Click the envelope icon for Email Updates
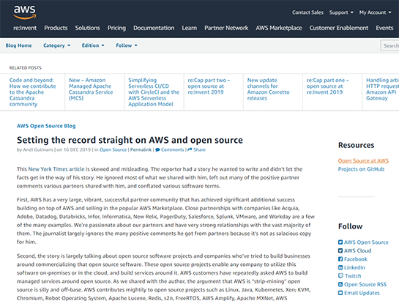The width and height of the screenshot is (399, 301). pyautogui.click(x=340, y=293)
